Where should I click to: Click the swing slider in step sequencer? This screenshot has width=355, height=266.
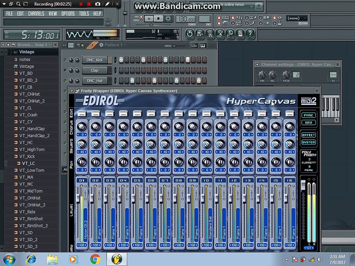(x=180, y=46)
